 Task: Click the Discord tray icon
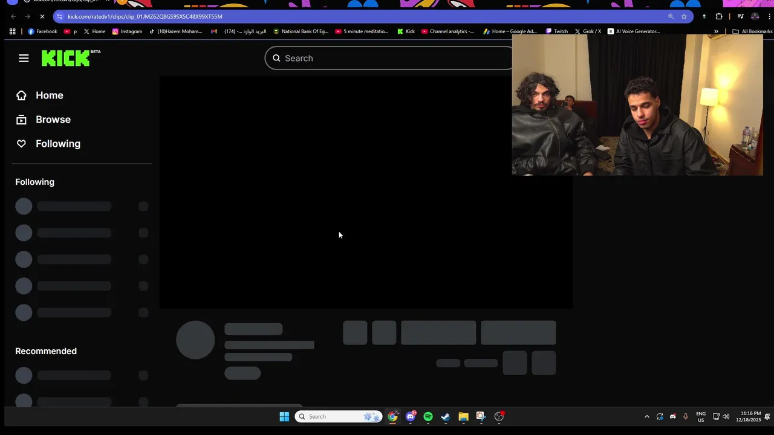[672, 416]
